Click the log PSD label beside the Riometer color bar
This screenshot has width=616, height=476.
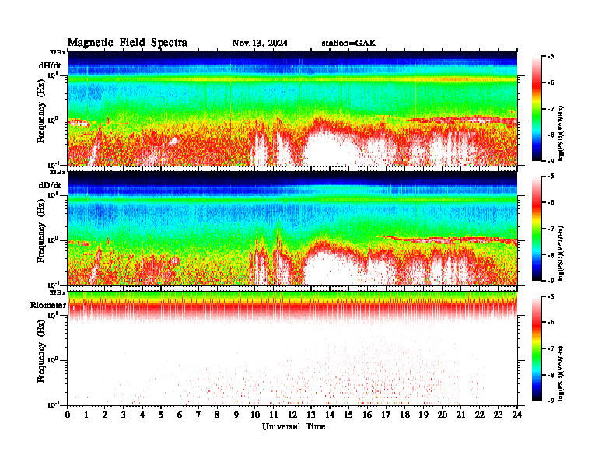[x=561, y=373]
